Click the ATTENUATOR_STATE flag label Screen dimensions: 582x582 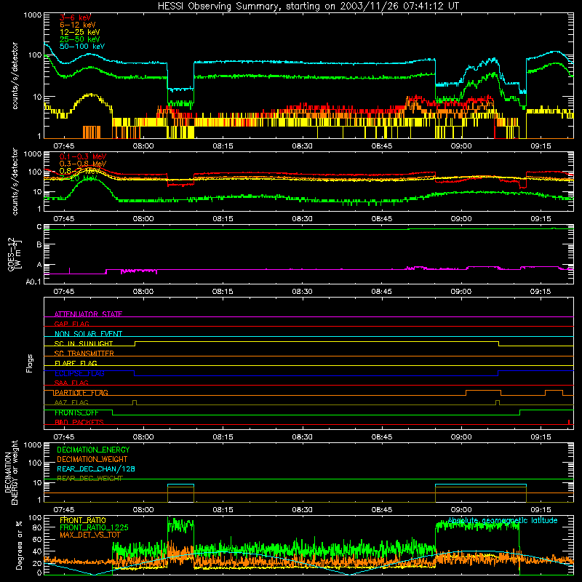[x=88, y=314]
